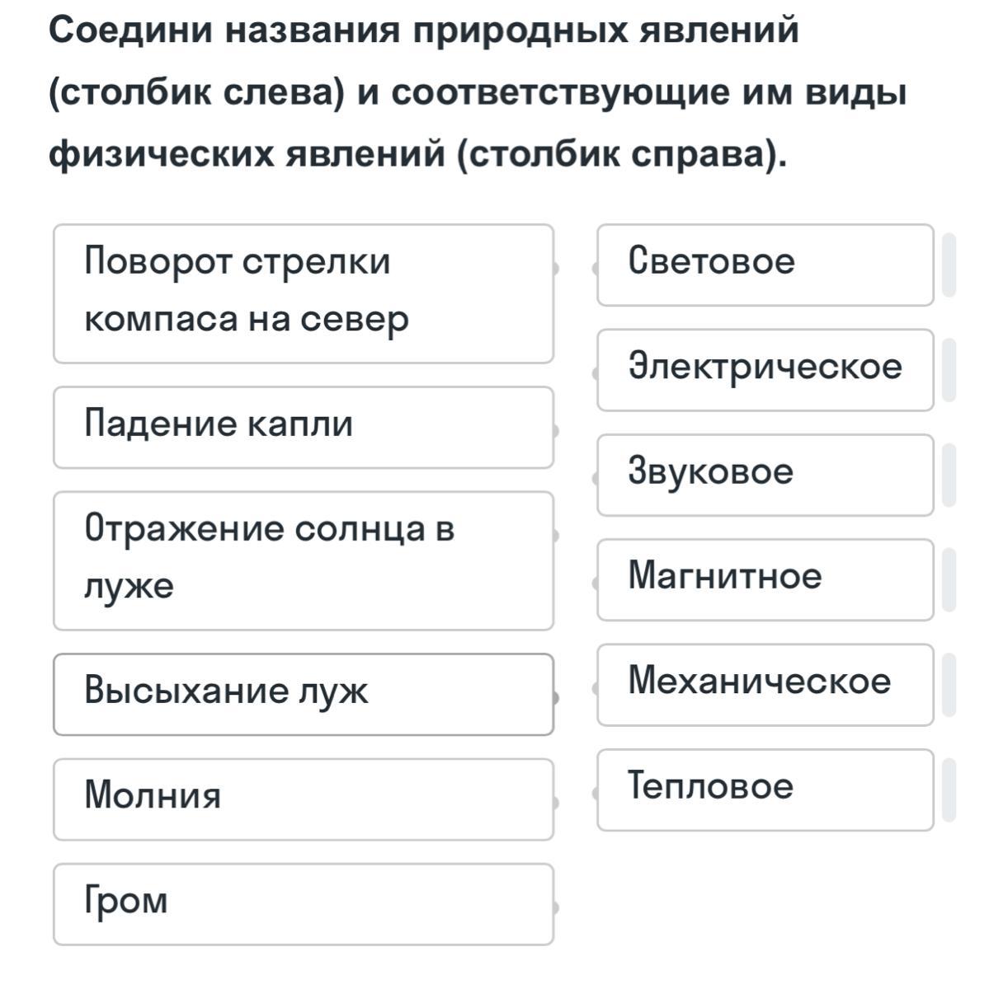
Task: Select the 'Световое' answer option
Action: point(765,265)
